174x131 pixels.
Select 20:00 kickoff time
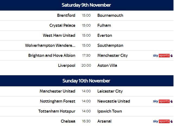[86, 65]
